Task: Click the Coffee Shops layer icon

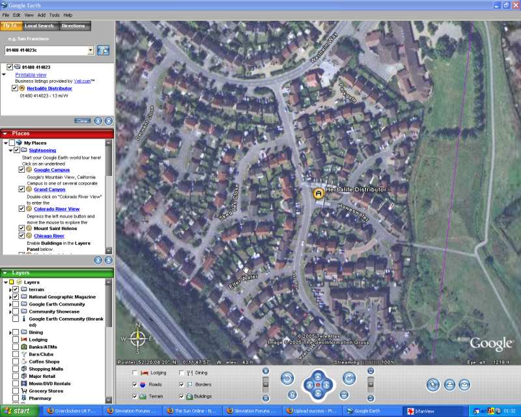Action: point(24,362)
